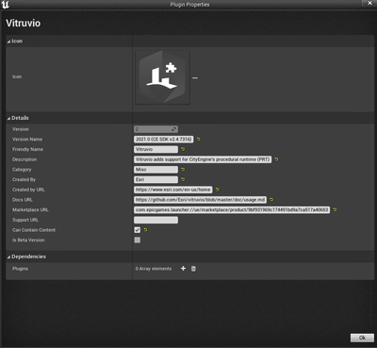Click the Version number spinner field

[156, 129]
